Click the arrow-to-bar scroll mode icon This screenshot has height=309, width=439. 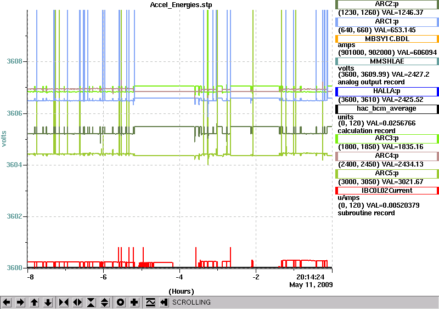(x=164, y=302)
